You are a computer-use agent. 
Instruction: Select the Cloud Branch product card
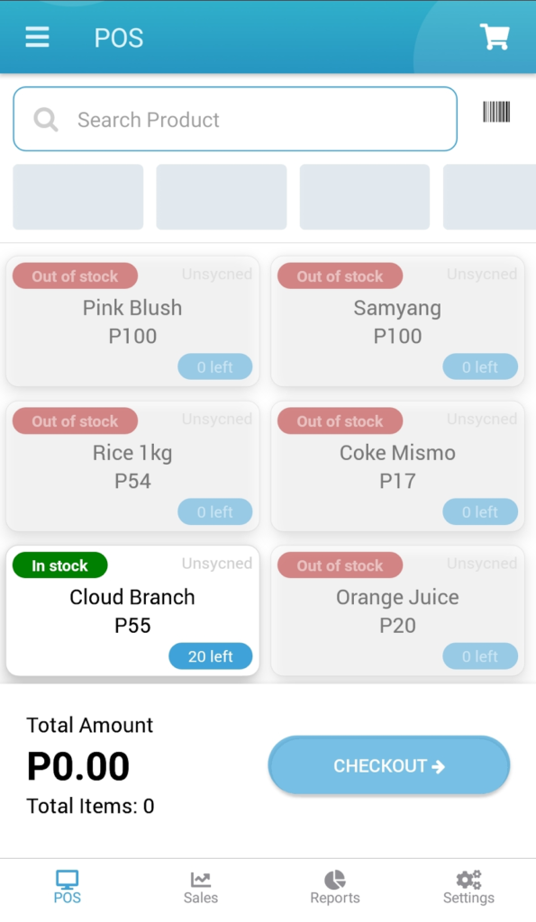132,610
